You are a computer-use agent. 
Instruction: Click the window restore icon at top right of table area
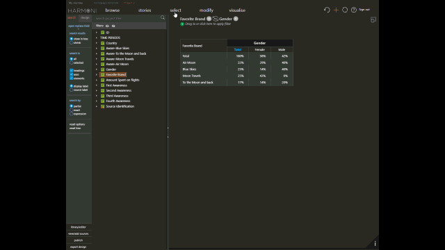(x=373, y=20)
